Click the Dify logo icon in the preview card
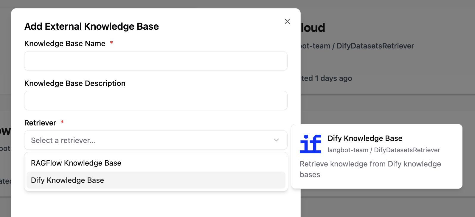Screen dimensions: 475x217 click(x=311, y=144)
